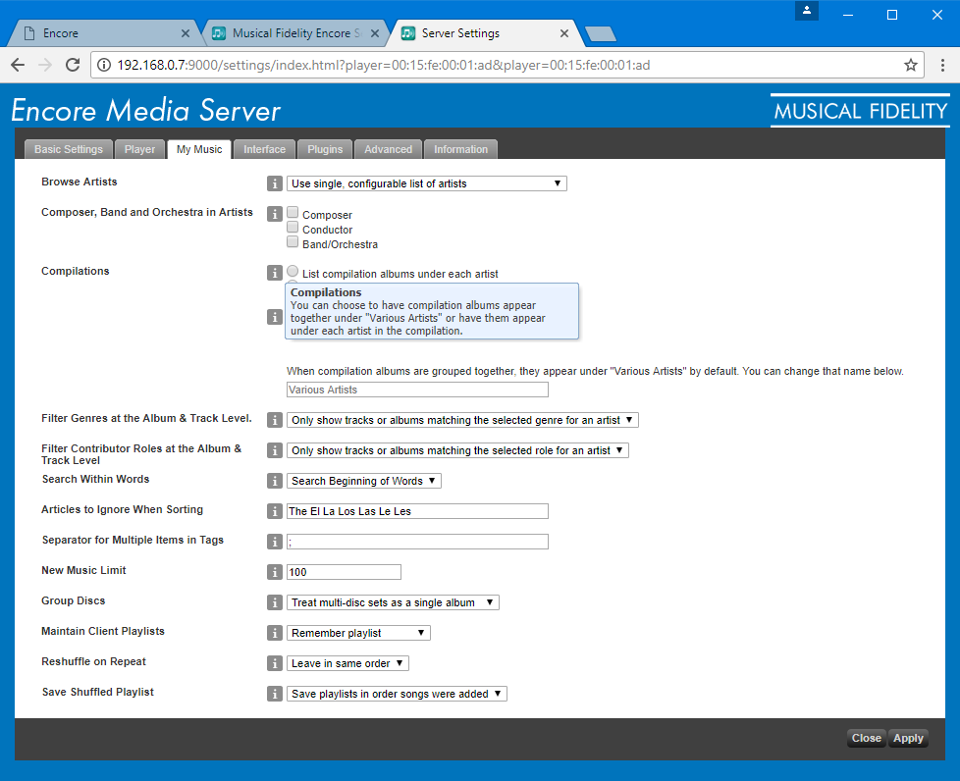The height and width of the screenshot is (781, 960).
Task: Switch to the Interface tab
Action: 264,149
